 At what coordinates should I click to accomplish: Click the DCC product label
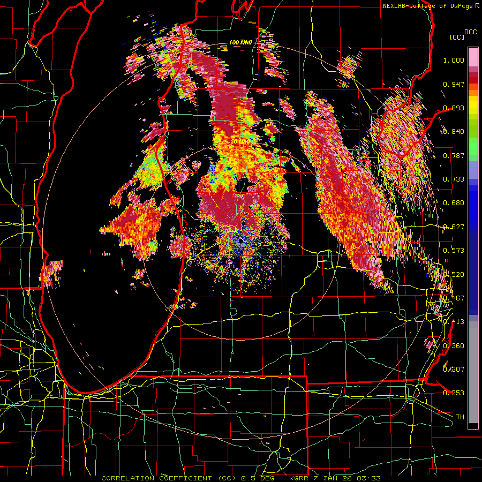click(471, 32)
